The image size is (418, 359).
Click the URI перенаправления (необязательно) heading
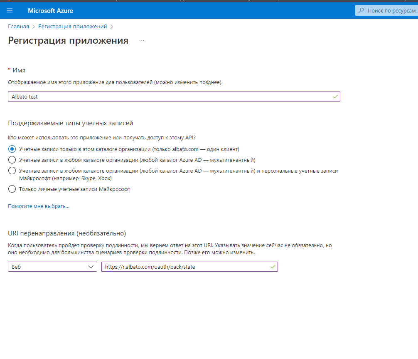tap(67, 233)
